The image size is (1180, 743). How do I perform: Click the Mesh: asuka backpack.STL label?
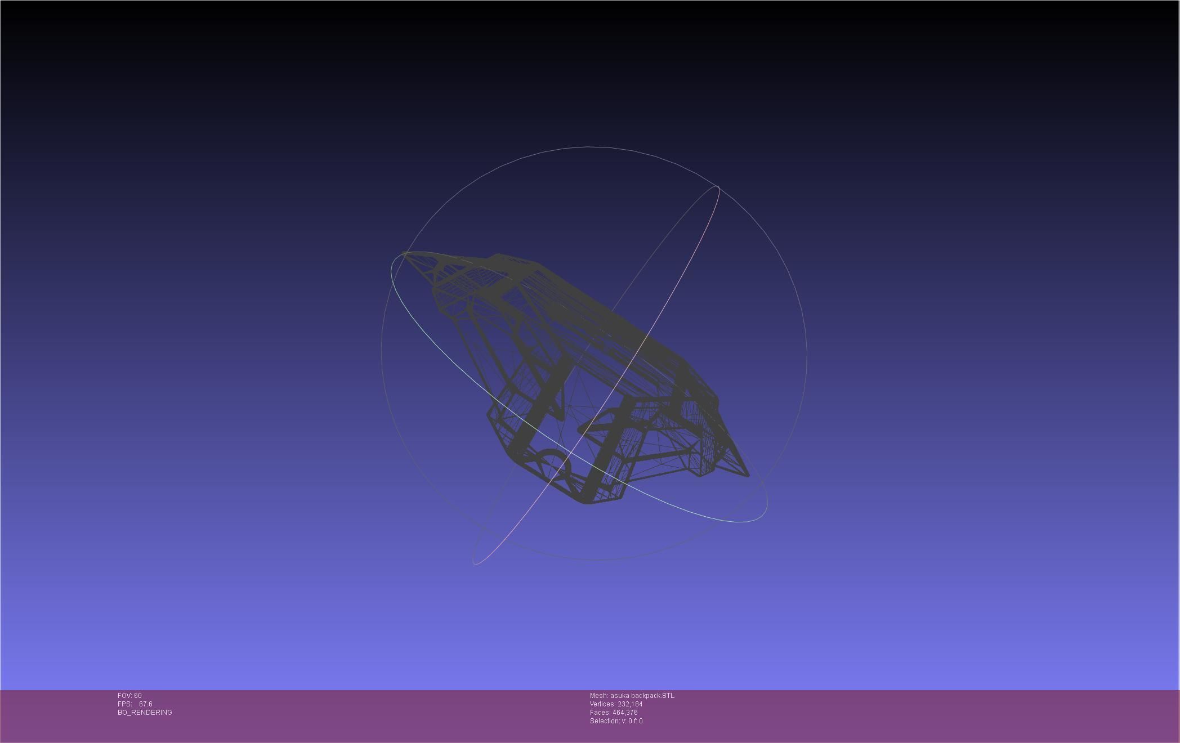point(632,696)
